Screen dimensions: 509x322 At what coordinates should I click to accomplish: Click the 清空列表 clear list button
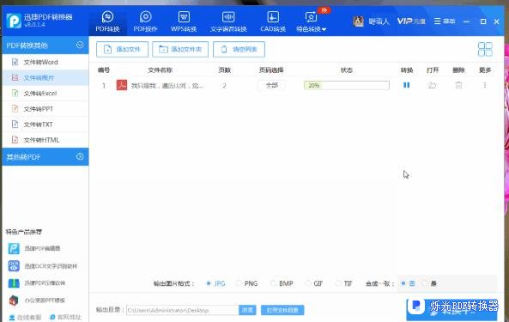pyautogui.click(x=239, y=49)
